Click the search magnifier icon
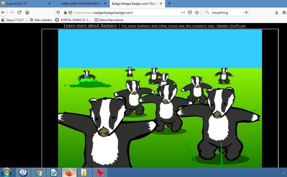 coord(207,12)
